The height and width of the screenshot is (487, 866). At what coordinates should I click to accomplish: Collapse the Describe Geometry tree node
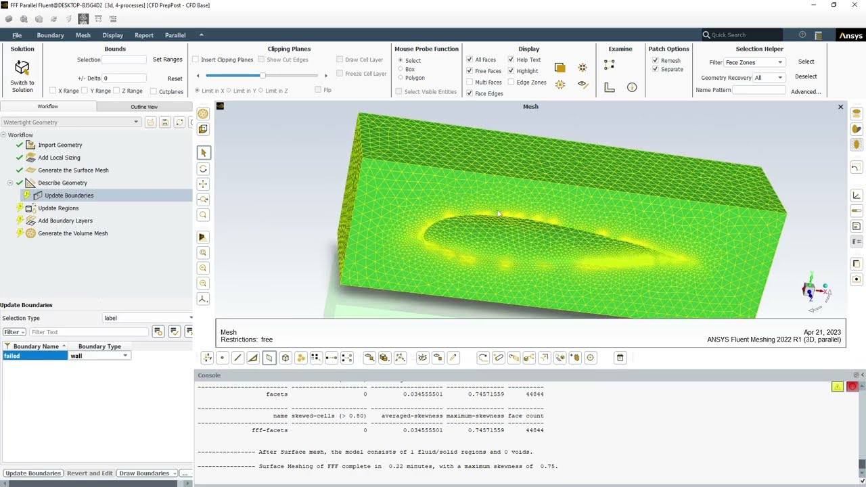pos(10,183)
